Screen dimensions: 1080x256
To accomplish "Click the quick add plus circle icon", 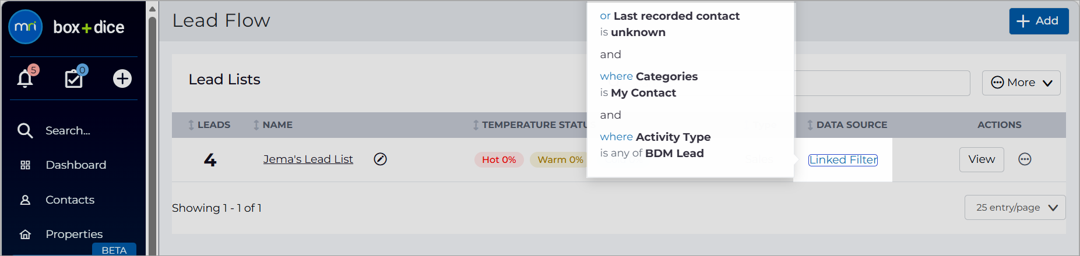I will point(122,79).
